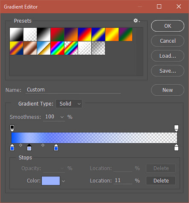Click the color stop Location field

click(123, 181)
